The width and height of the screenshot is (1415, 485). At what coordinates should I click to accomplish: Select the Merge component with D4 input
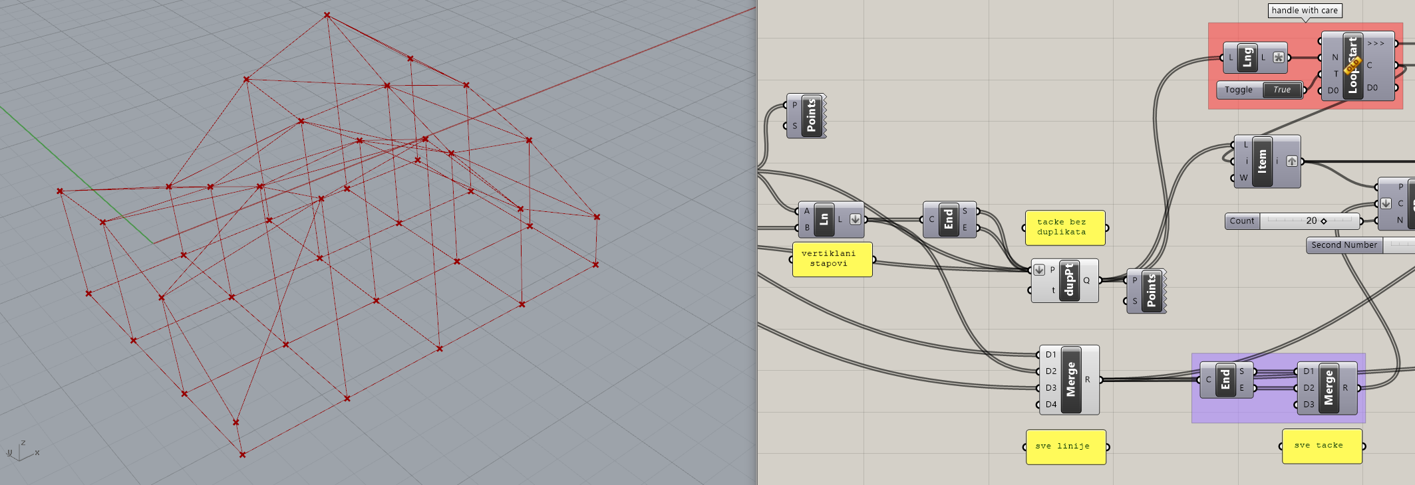pyautogui.click(x=1070, y=379)
